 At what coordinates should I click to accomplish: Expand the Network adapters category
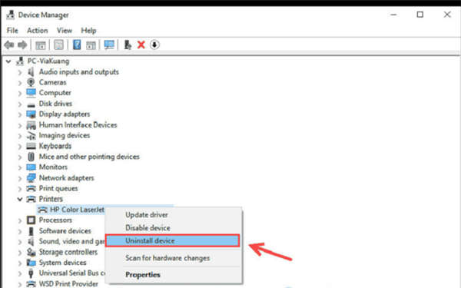[20, 178]
